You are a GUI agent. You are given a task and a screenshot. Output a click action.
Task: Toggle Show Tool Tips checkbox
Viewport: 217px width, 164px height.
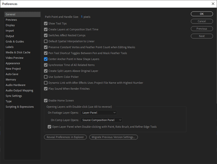coord(46,24)
